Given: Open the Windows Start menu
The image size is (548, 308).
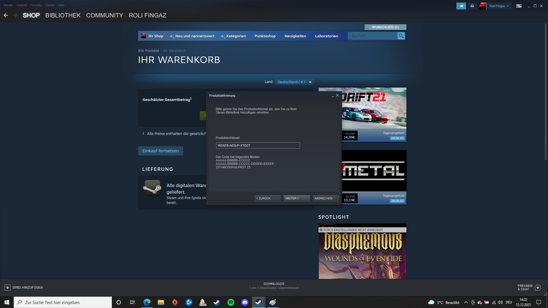Looking at the screenshot, I should coord(7,302).
